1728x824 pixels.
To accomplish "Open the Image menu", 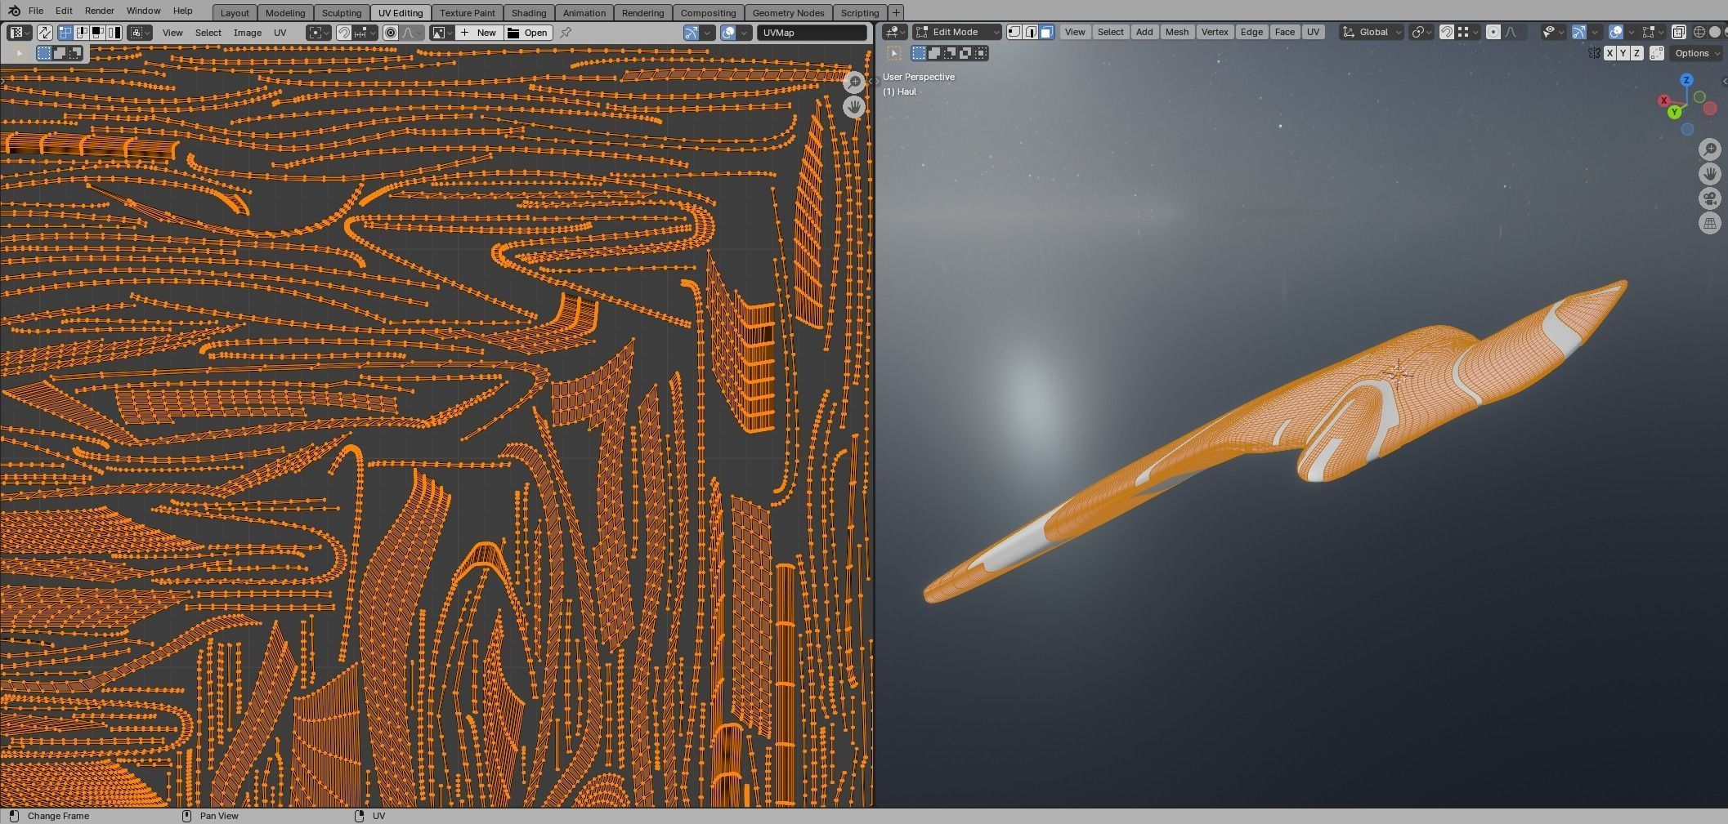I will (x=247, y=33).
